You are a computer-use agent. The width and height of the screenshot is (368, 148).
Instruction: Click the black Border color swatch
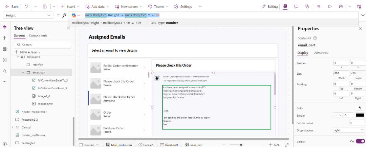pyautogui.click(x=360, y=115)
